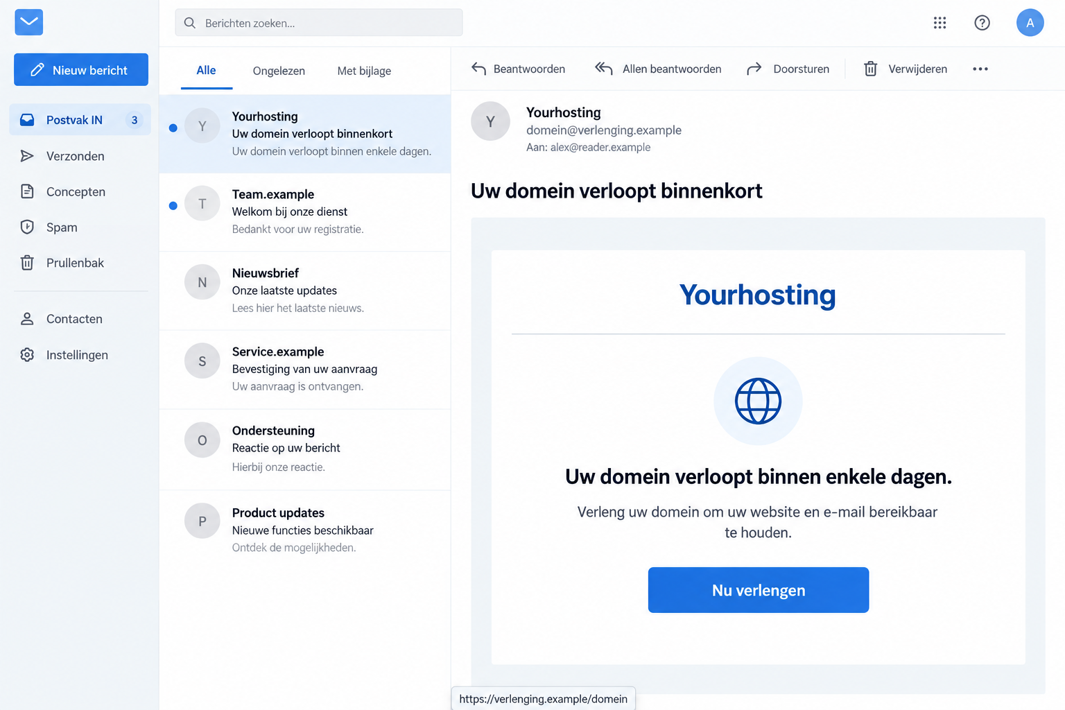
Task: Open the Yourhosting message in the list
Action: (x=305, y=134)
